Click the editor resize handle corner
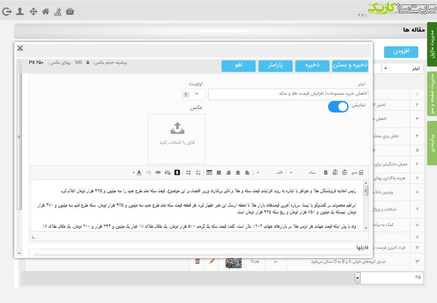This screenshot has height=303, width=437. coord(33,237)
